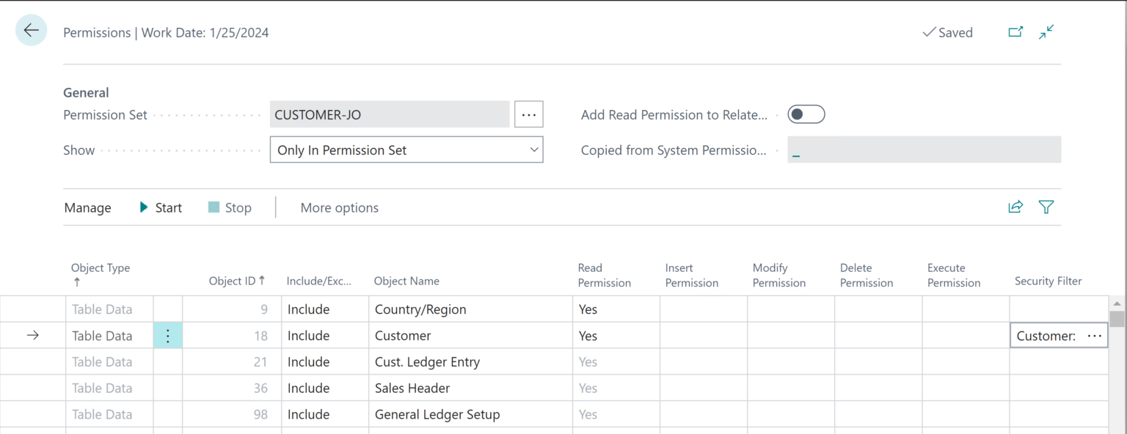Enable Add Read Permission to Related toggle

tap(806, 114)
